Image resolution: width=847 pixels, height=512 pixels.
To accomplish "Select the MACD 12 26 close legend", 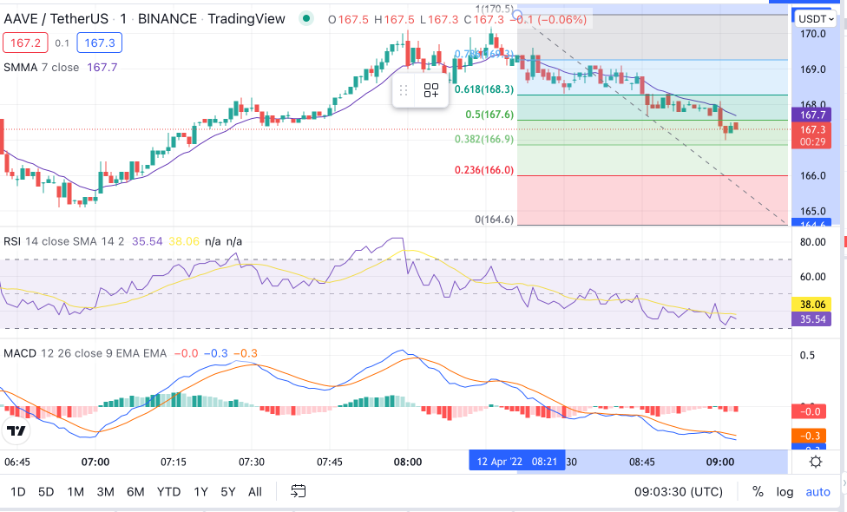I will (x=85, y=353).
